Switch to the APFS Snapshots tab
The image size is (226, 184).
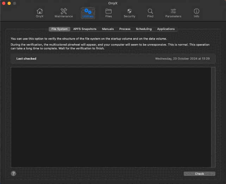85,29
